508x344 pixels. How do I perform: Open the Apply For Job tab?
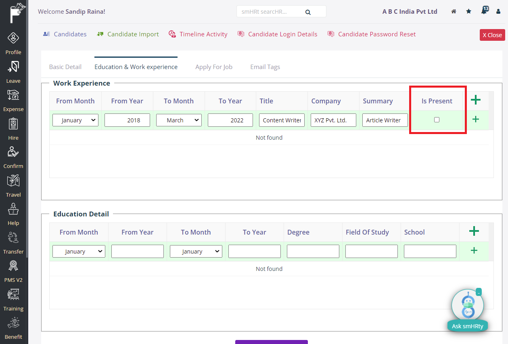(214, 67)
